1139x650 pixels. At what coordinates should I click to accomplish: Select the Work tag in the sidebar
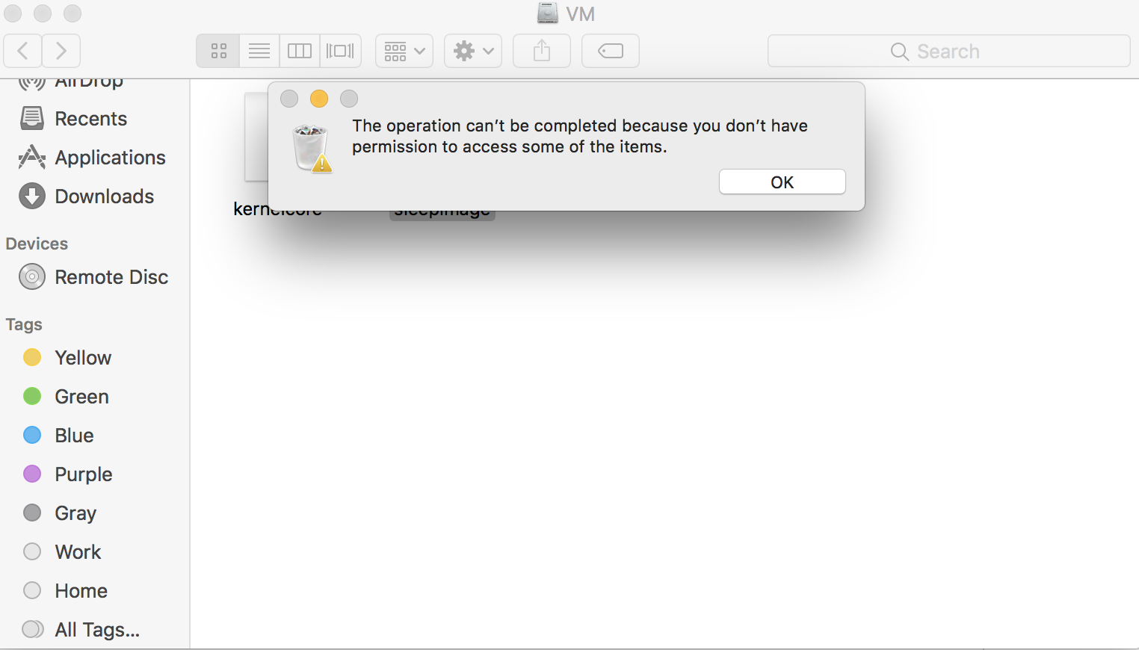(77, 551)
